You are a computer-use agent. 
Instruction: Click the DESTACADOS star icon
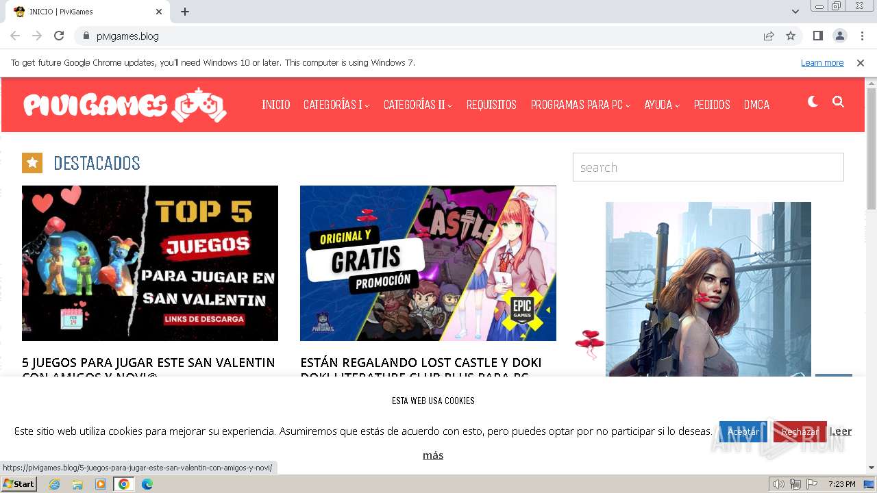click(x=32, y=163)
